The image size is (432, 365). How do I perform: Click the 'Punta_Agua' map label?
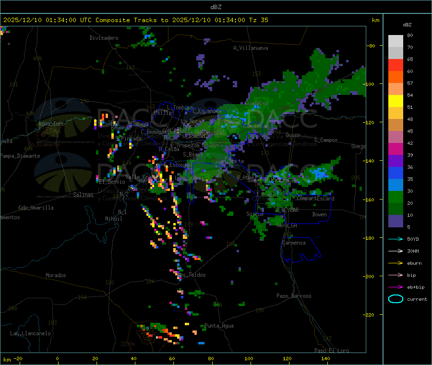point(219,326)
